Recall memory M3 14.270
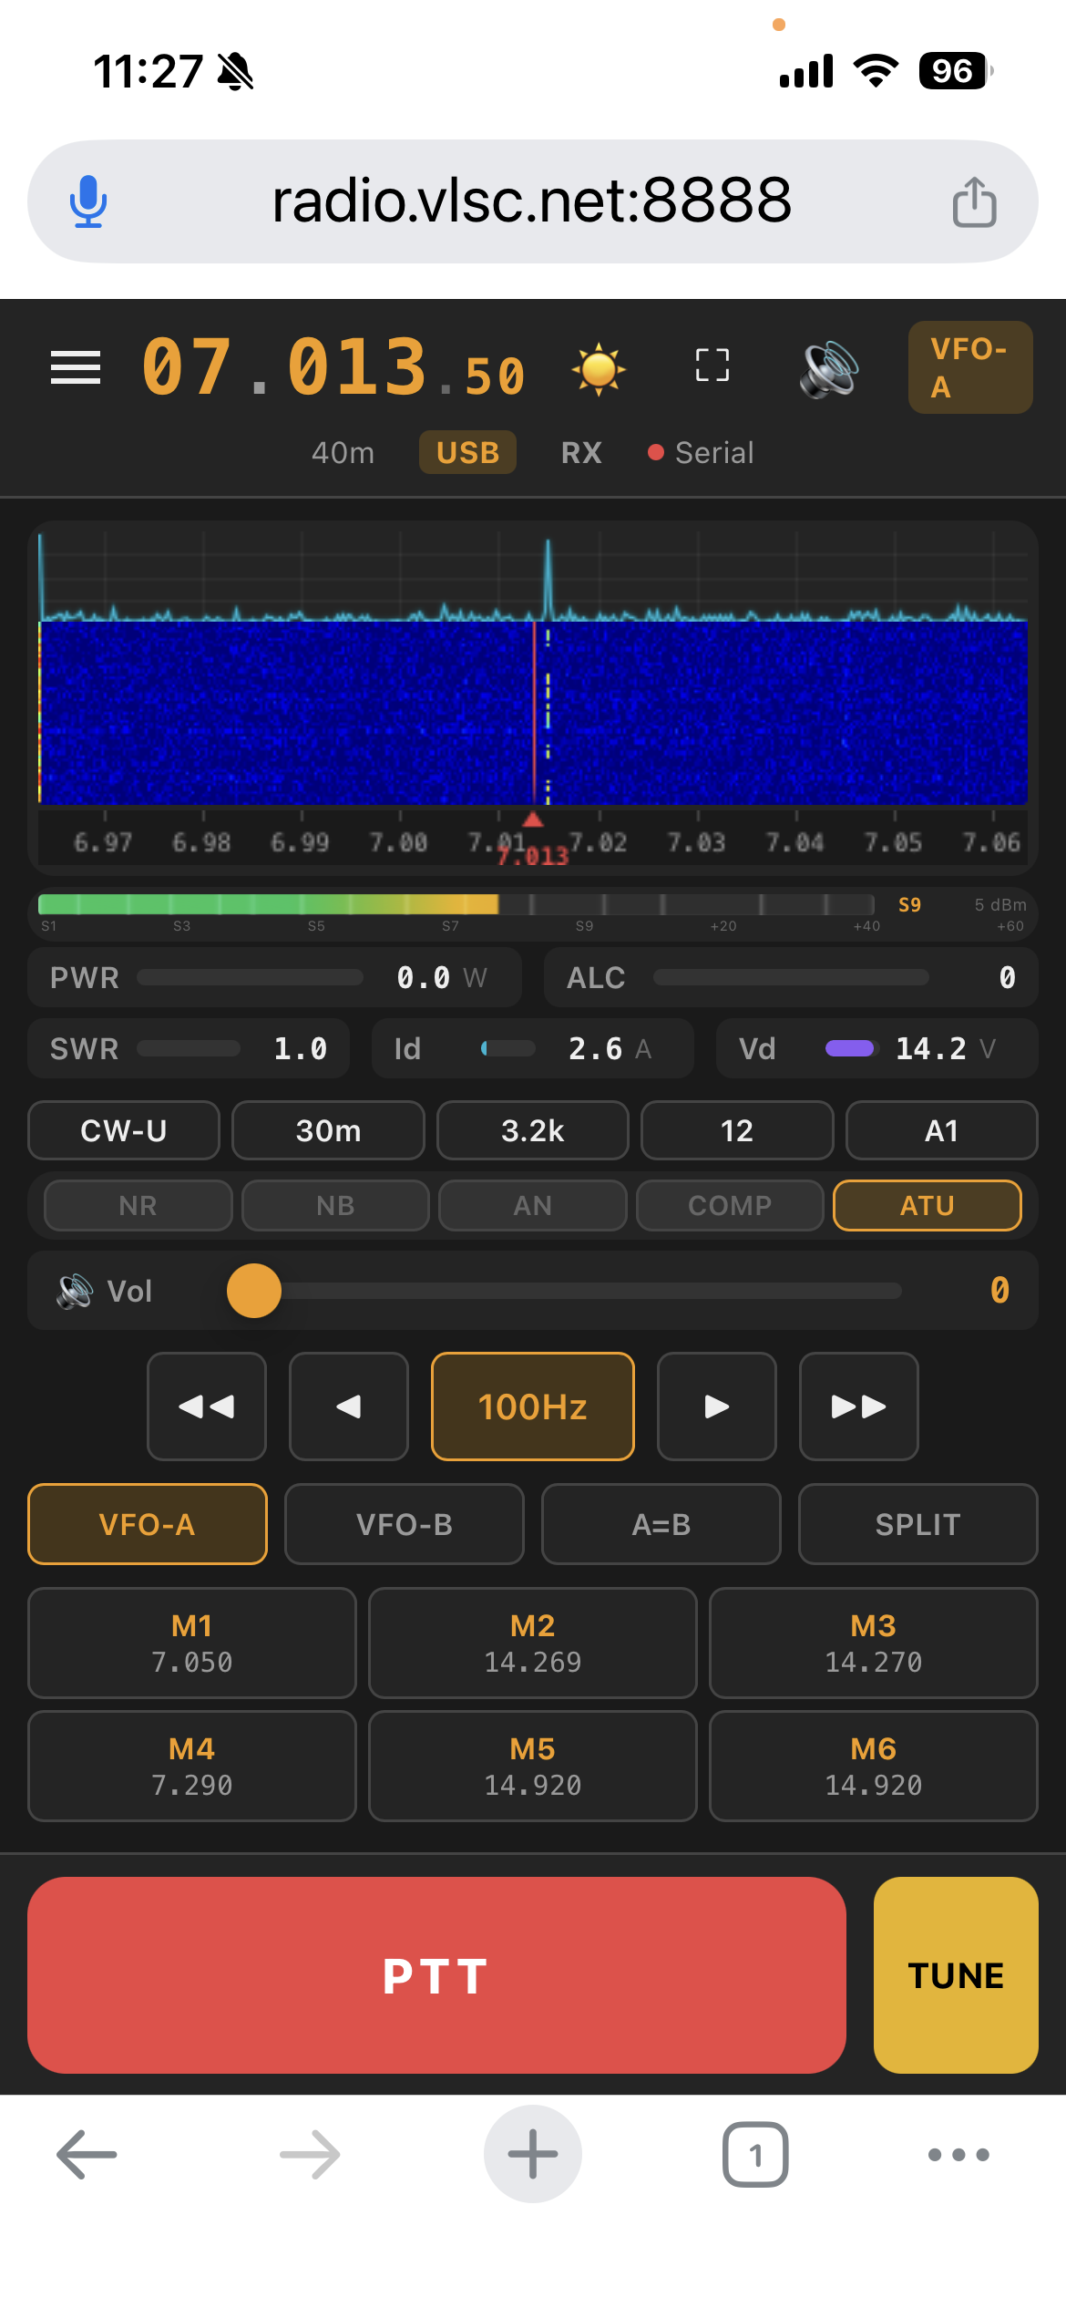 point(874,1643)
